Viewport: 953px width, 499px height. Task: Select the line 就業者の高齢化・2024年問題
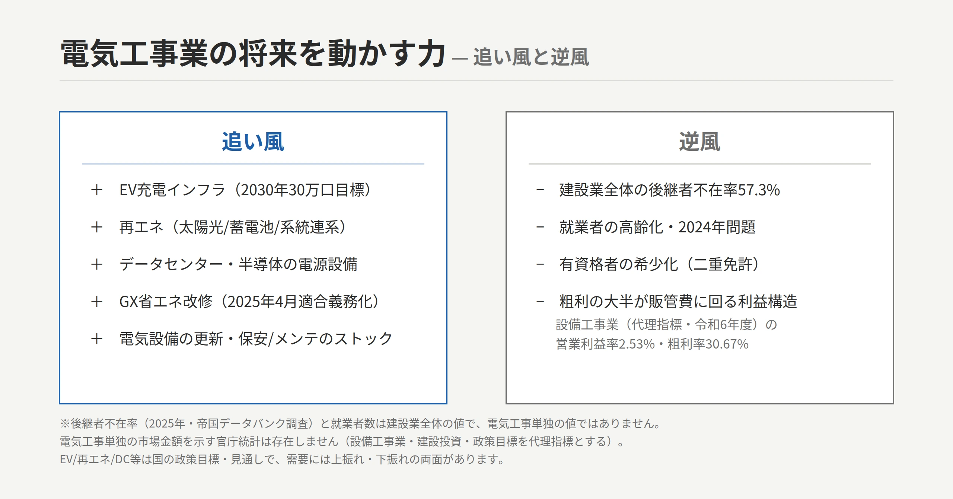(657, 227)
